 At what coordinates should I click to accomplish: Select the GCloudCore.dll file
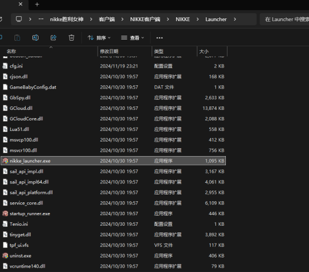[113, 119]
